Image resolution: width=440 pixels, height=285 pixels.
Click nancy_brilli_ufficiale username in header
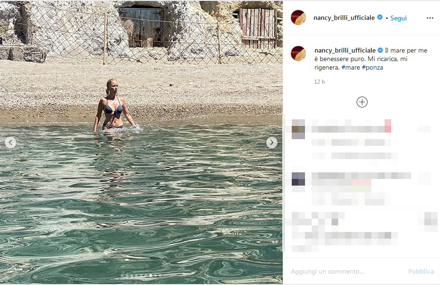(x=344, y=18)
